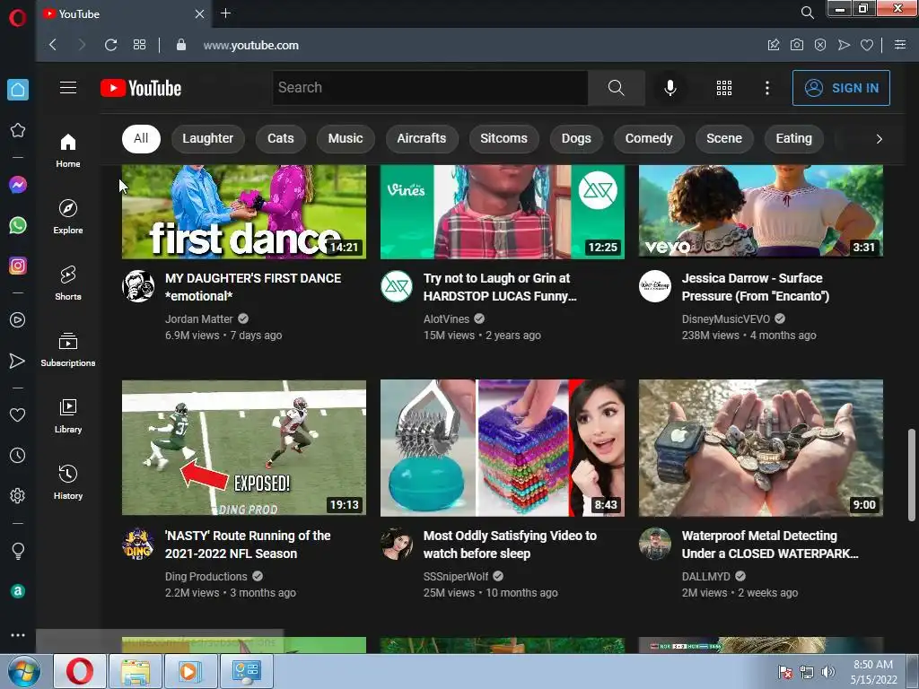Select the Sitcoms filter chip
The image size is (919, 689).
coord(504,139)
